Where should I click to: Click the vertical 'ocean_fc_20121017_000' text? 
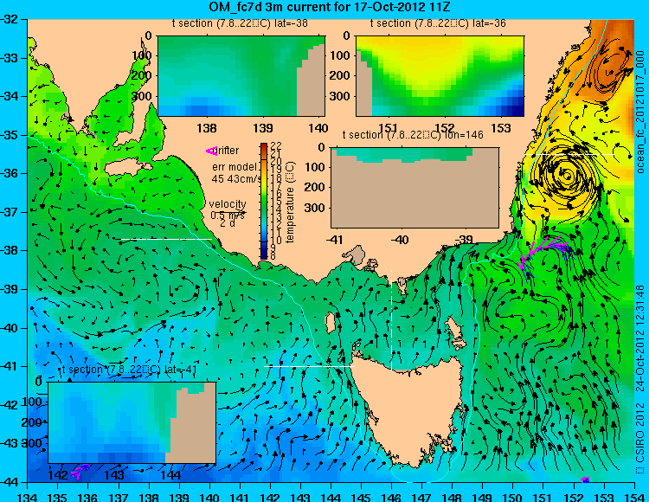(641, 113)
